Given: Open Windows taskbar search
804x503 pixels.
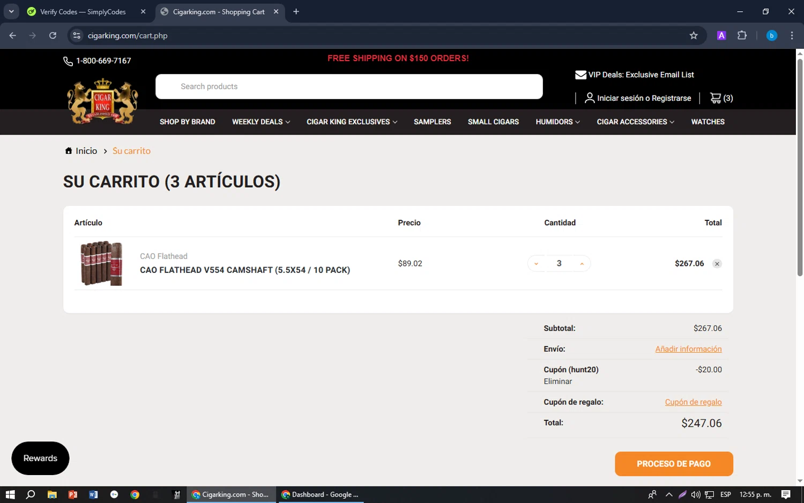Looking at the screenshot, I should click(31, 494).
